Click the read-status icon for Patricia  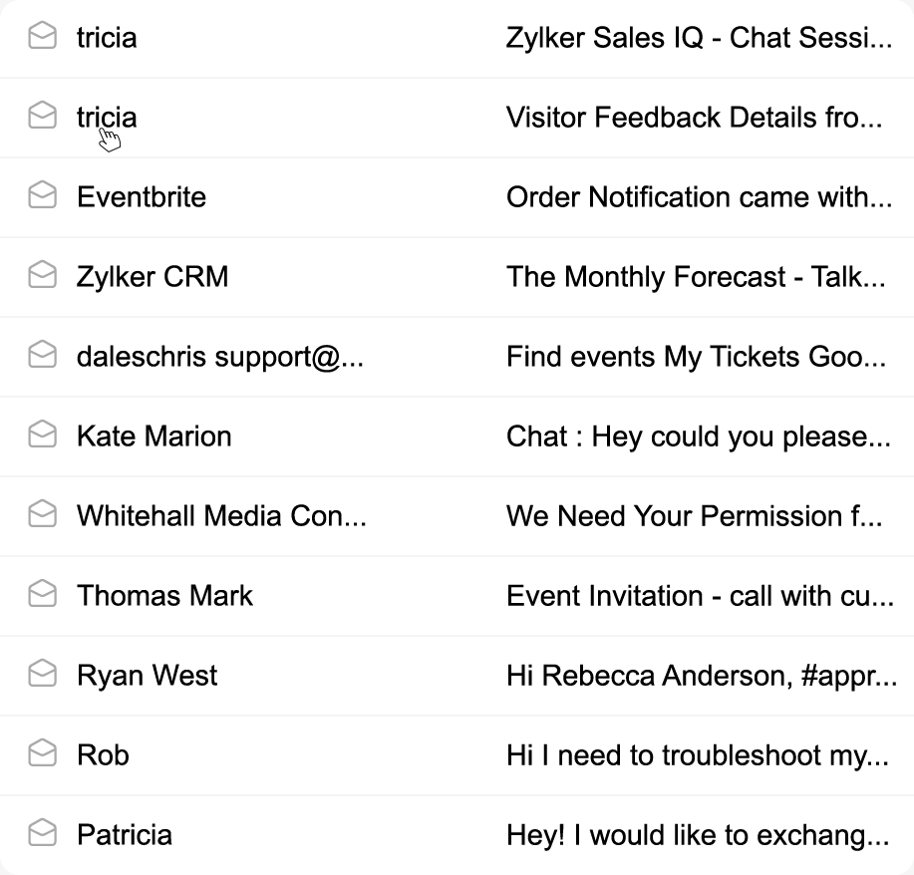42,834
